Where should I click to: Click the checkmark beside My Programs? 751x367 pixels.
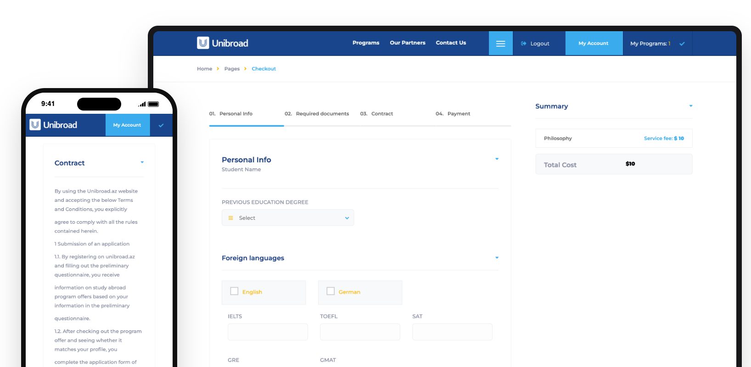click(x=682, y=44)
